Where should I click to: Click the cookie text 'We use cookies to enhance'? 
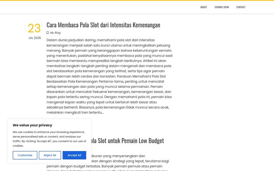pos(49,139)
